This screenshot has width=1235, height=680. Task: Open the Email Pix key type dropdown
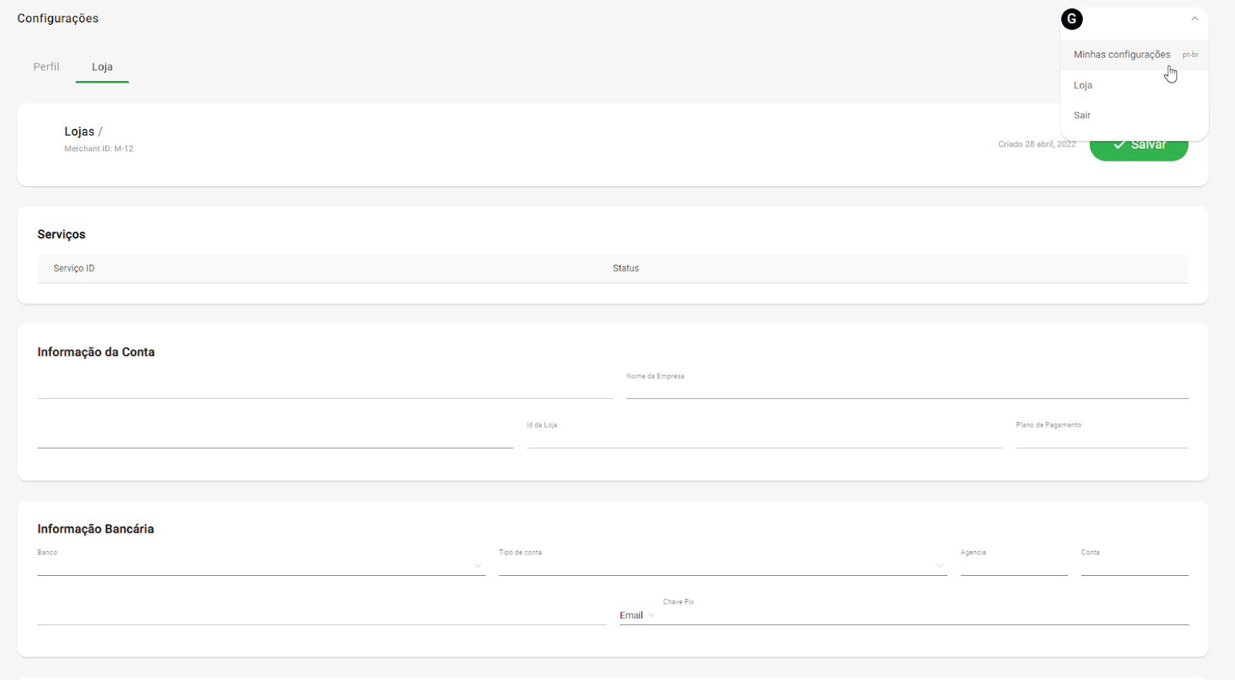(638, 616)
